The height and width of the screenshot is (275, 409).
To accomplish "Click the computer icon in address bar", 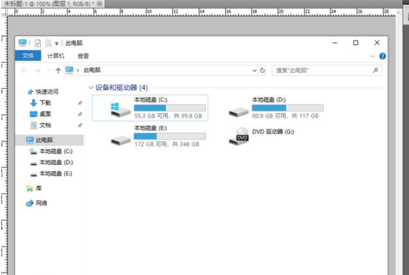I will coord(70,70).
